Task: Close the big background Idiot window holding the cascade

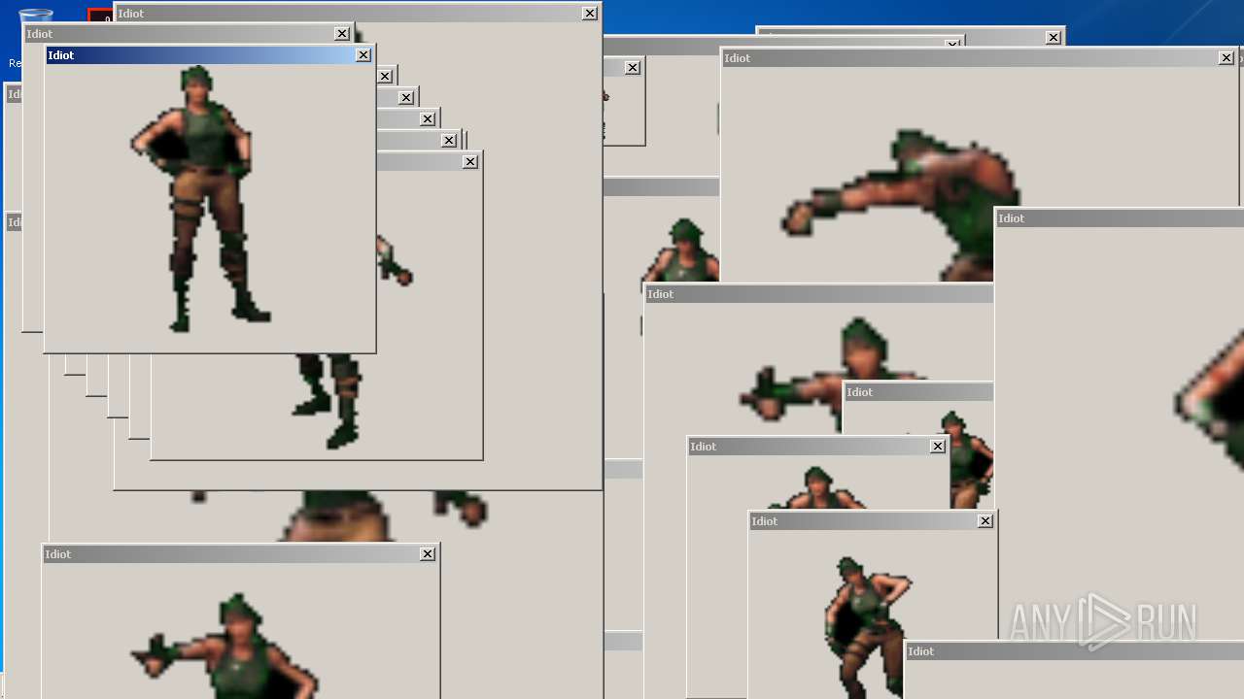Action: tap(590, 14)
